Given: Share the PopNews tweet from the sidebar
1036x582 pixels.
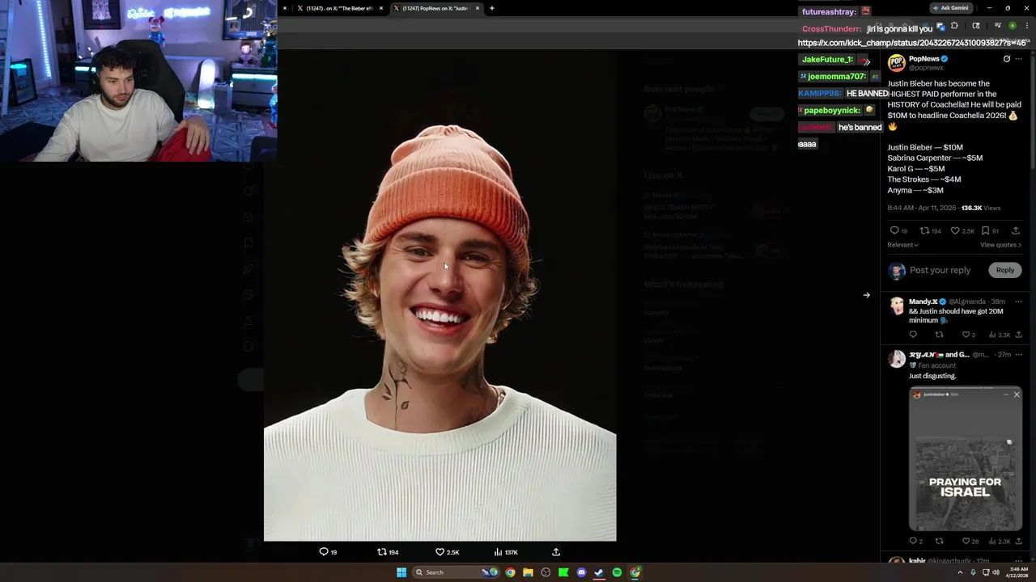Looking at the screenshot, I should 1016,230.
